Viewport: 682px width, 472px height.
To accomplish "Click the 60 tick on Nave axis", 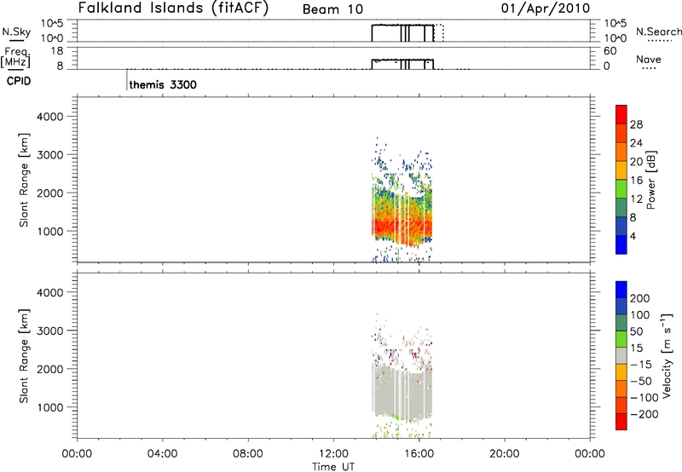I will tap(610, 51).
